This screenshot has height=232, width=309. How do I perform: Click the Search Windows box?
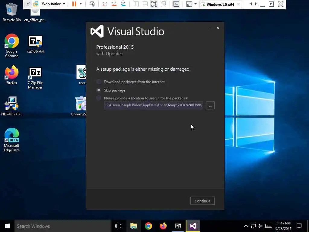62,226
